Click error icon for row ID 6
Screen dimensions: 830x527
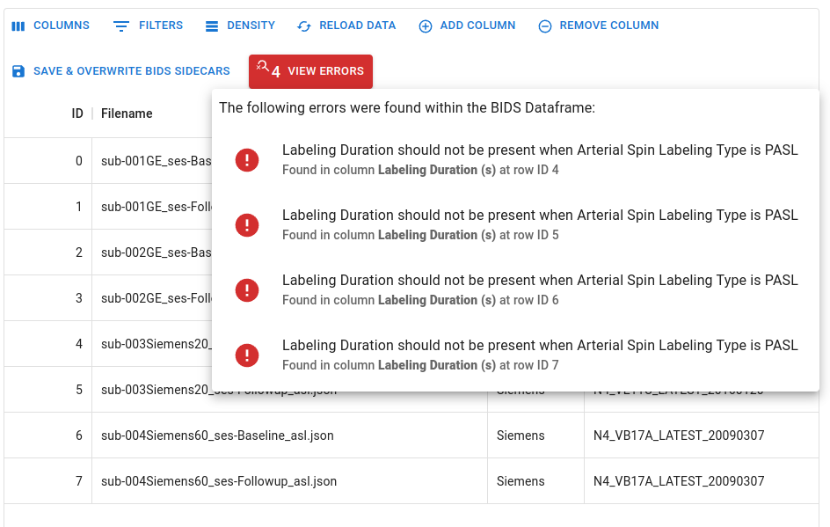click(x=247, y=290)
